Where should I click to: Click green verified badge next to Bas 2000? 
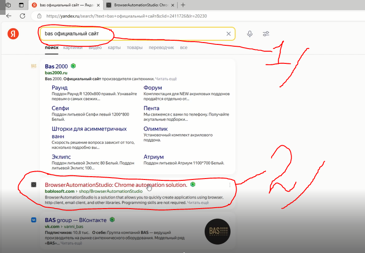pyautogui.click(x=73, y=66)
